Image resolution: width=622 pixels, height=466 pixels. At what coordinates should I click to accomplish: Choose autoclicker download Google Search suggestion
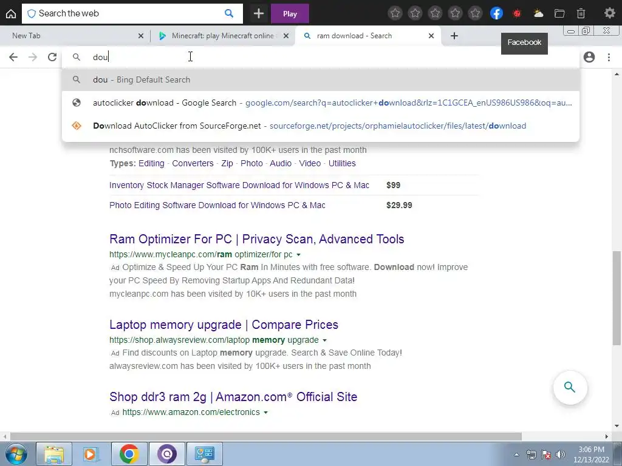coord(321,103)
